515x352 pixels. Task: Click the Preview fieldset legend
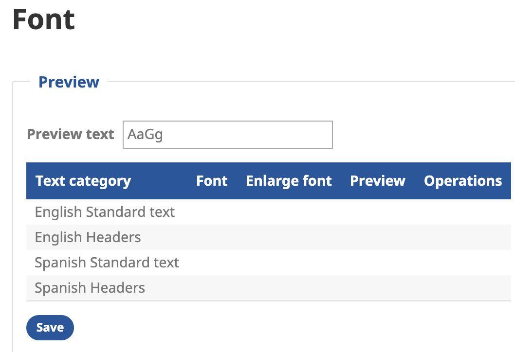pyautogui.click(x=69, y=82)
